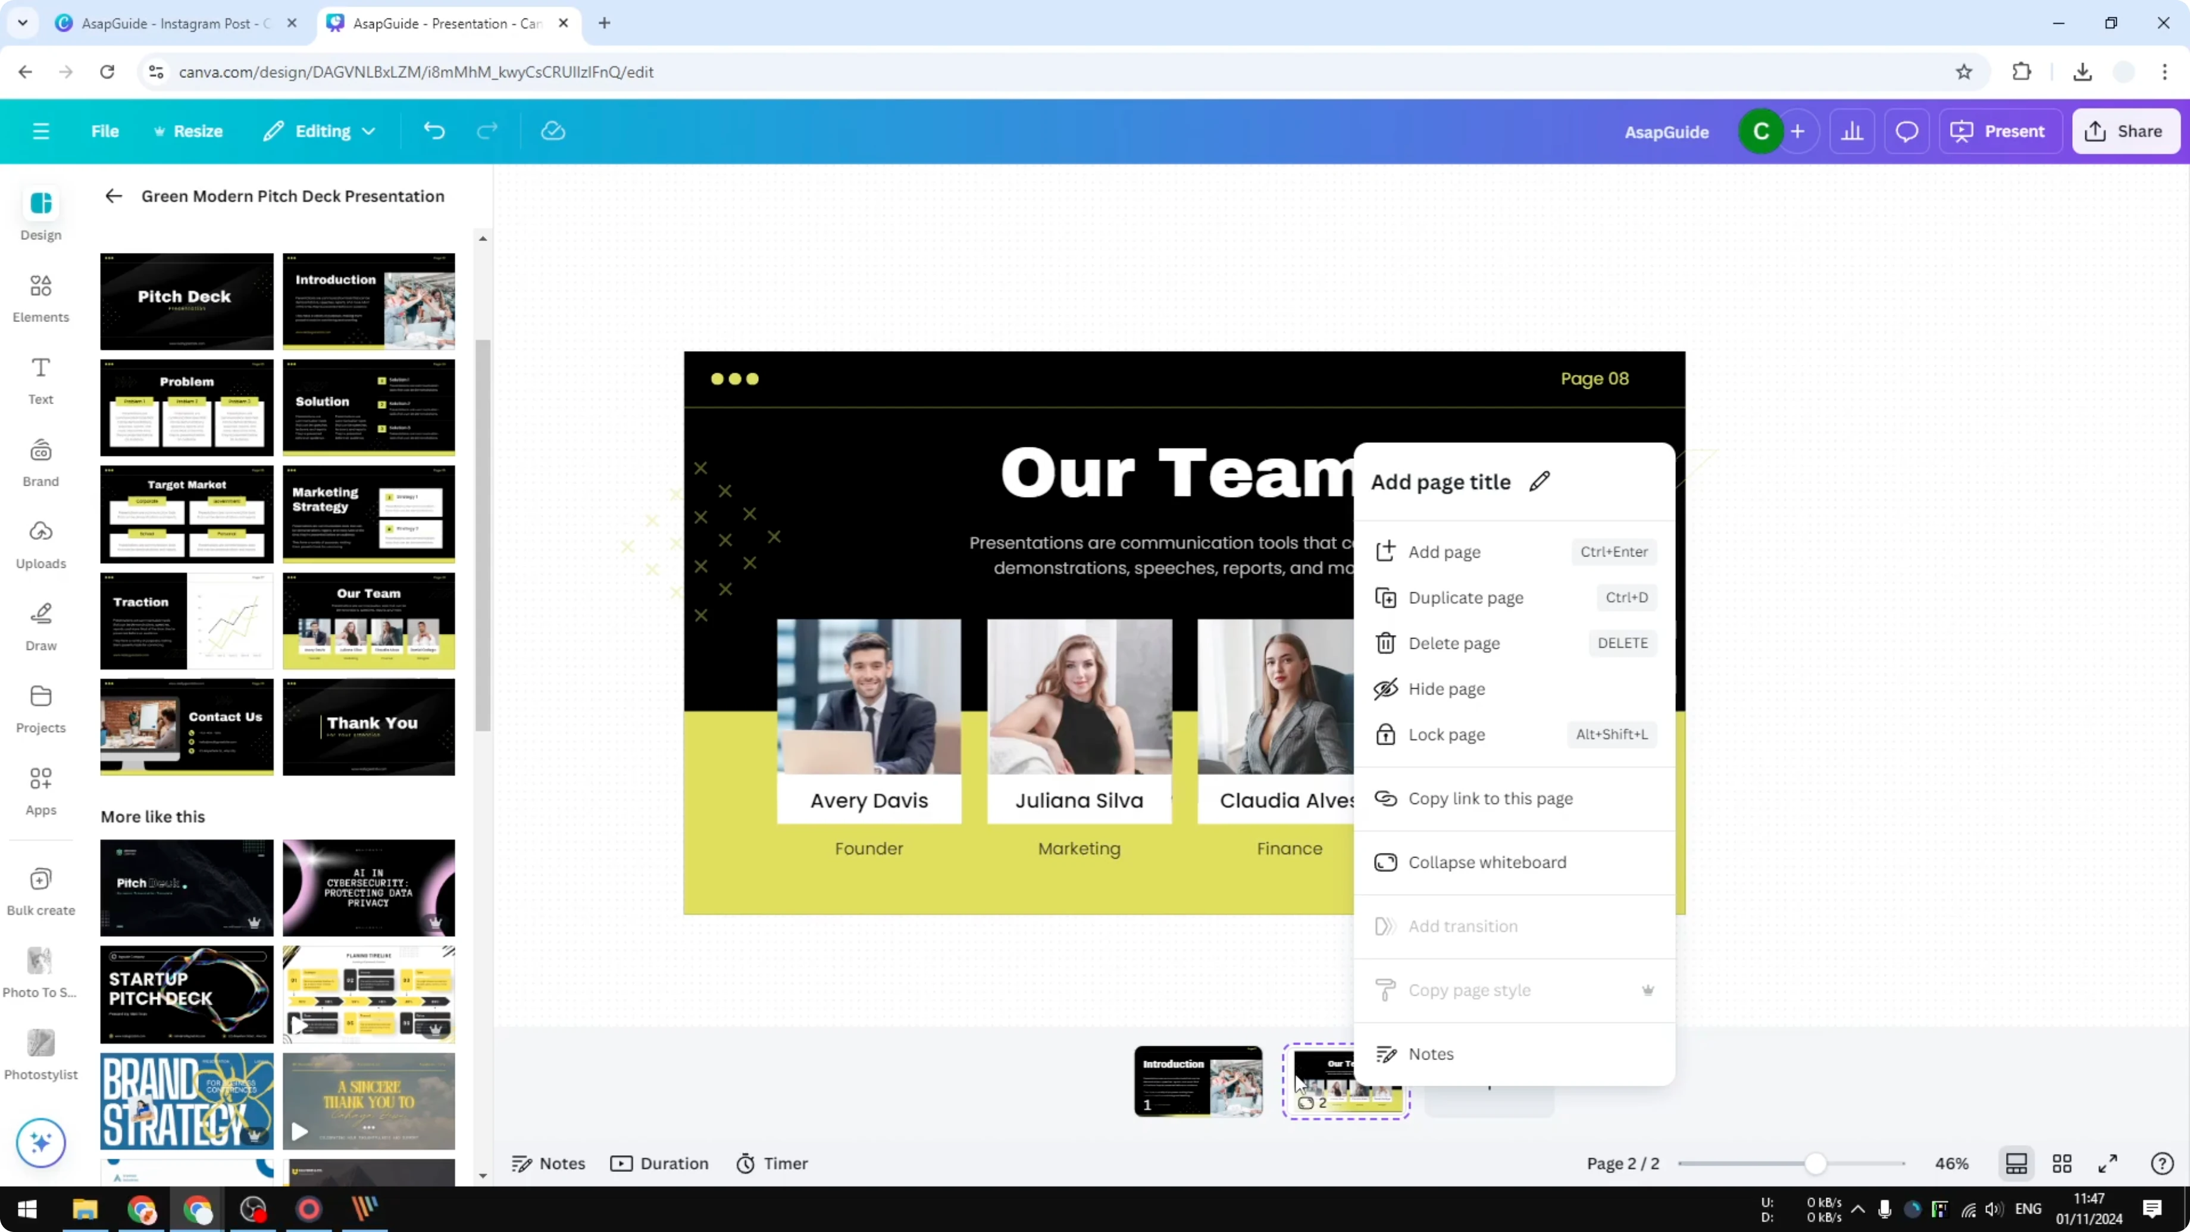Viewport: 2190px width, 1232px height.
Task: Open the Uploads panel
Action: click(40, 544)
